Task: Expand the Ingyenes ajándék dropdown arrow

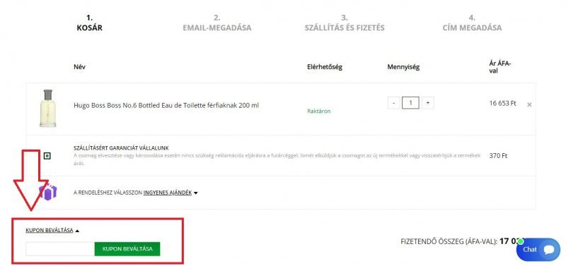Action: (196, 193)
